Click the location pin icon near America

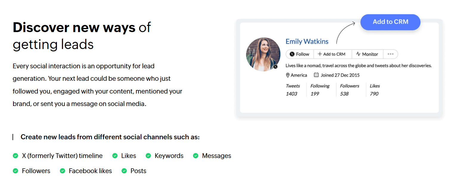288,75
